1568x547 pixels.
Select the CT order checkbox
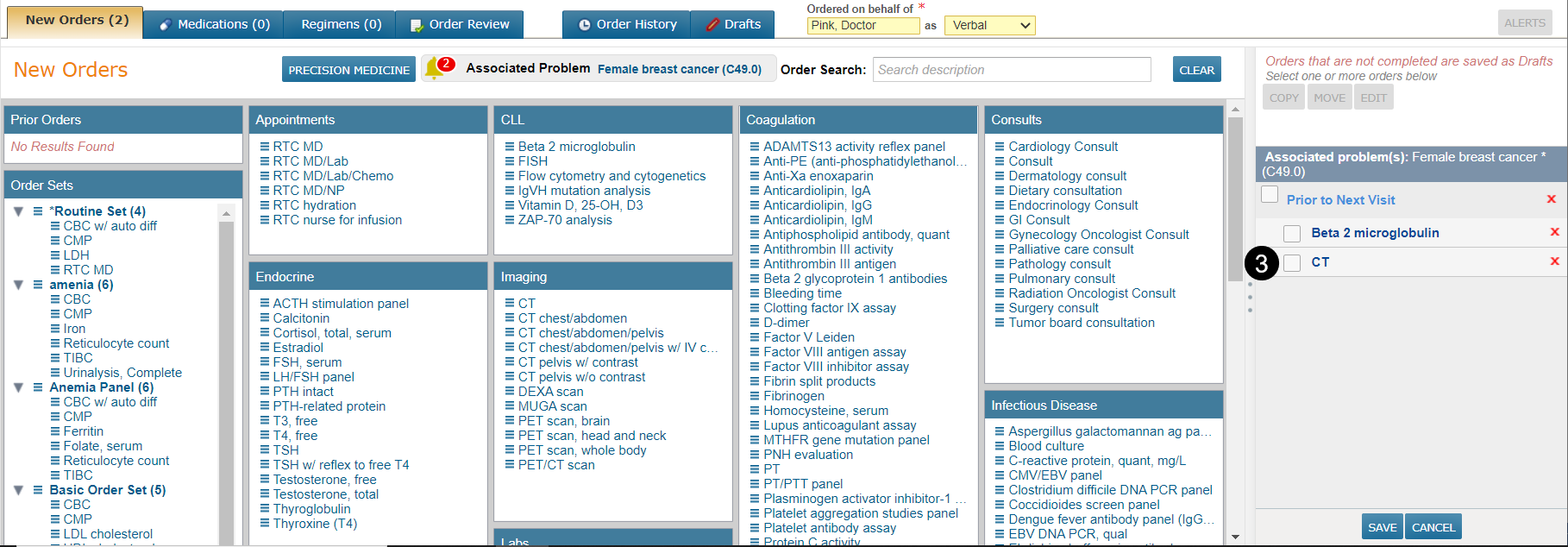coord(1292,262)
